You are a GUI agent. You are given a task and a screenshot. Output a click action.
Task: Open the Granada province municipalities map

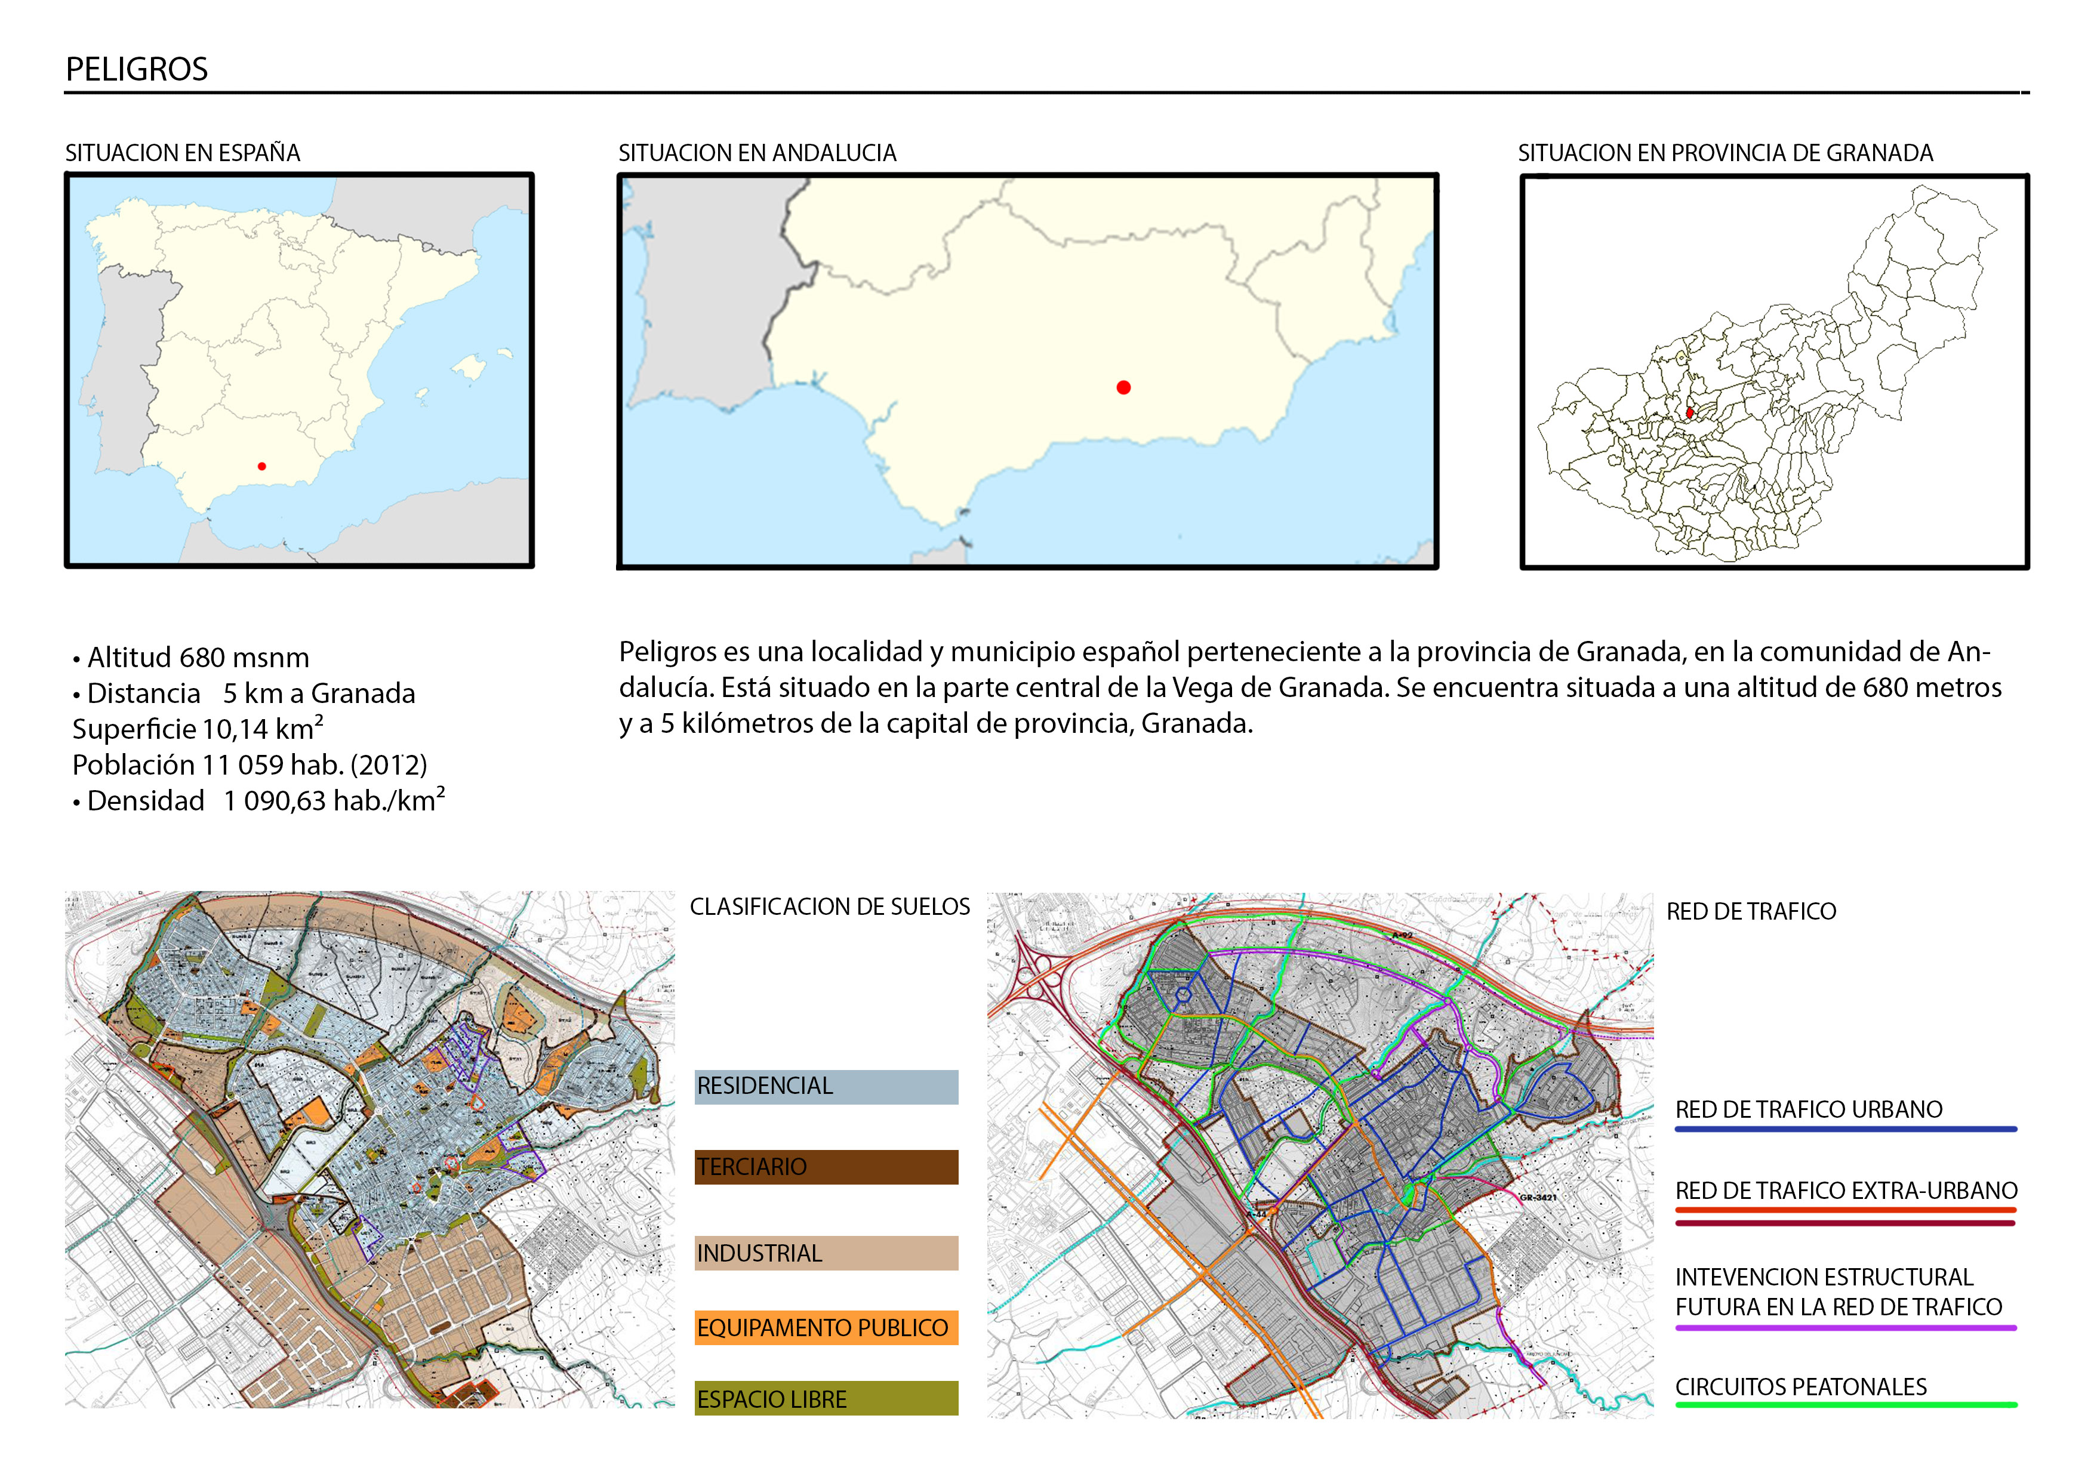pyautogui.click(x=1774, y=371)
